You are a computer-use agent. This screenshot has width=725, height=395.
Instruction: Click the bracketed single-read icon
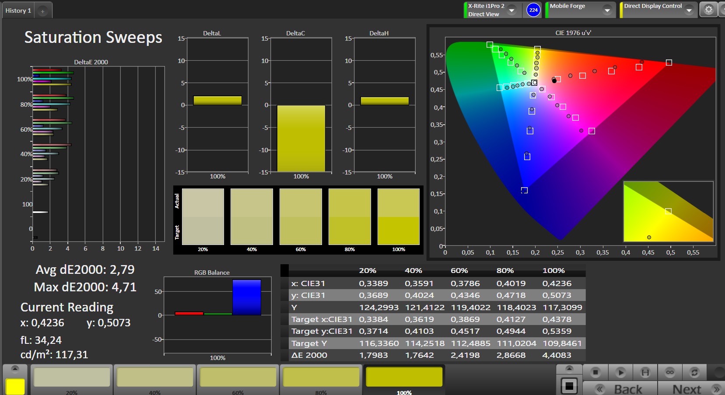point(645,372)
